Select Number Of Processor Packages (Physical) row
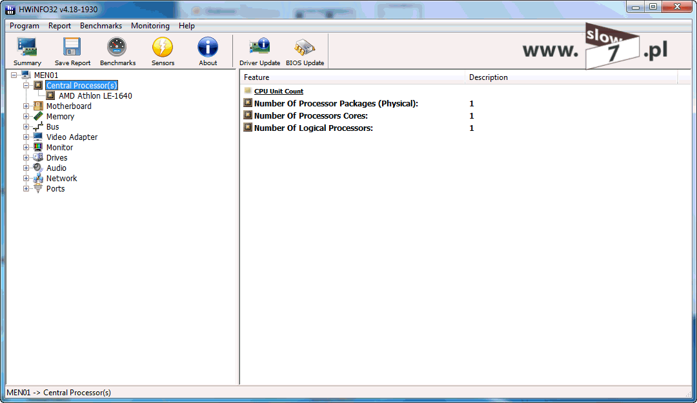The height and width of the screenshot is (403, 697). coord(465,104)
